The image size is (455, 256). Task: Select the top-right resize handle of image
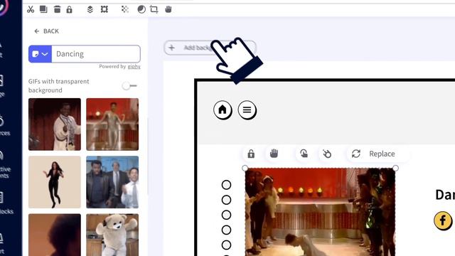click(395, 168)
